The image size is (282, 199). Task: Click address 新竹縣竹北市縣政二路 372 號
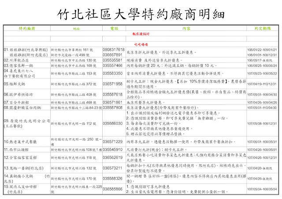click(74, 84)
